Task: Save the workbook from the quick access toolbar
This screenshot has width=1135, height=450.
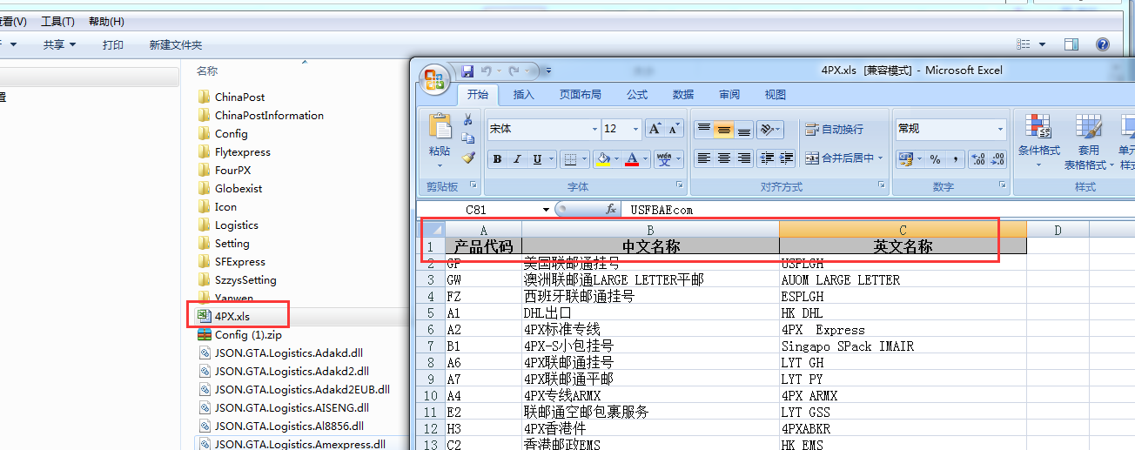Action: pos(467,71)
